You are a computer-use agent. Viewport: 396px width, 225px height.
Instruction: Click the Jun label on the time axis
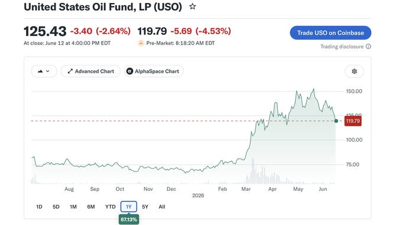tap(323, 189)
